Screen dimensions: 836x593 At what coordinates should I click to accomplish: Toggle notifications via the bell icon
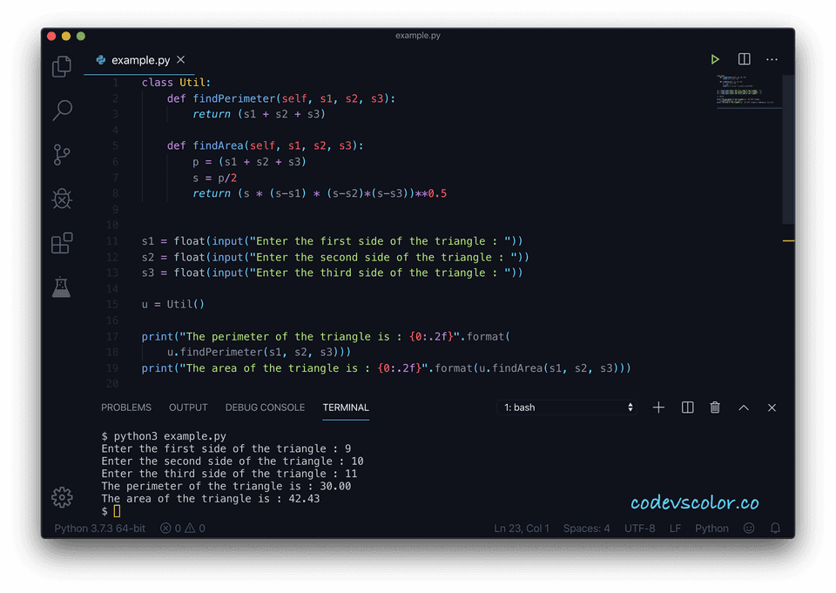point(775,528)
